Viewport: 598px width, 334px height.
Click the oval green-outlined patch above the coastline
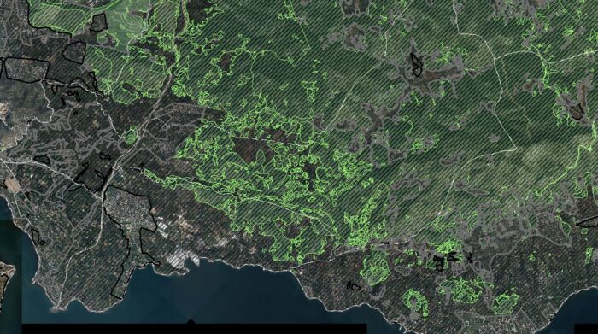pos(374,267)
